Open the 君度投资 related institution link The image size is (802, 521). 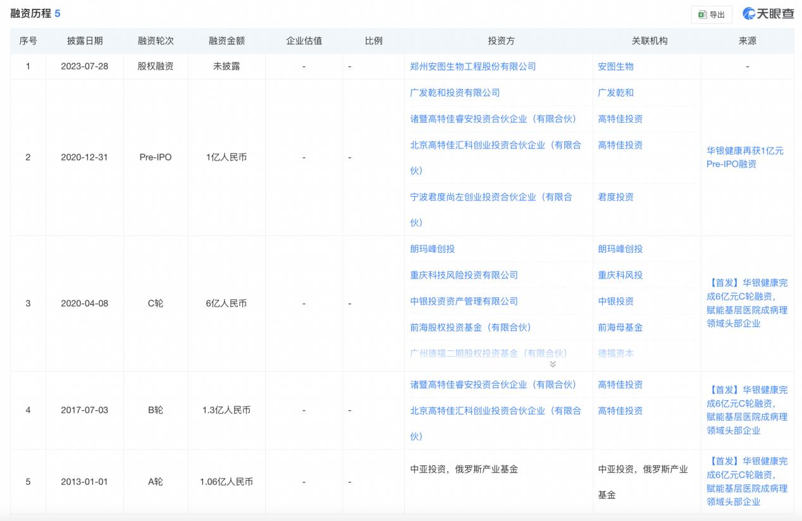pos(615,197)
